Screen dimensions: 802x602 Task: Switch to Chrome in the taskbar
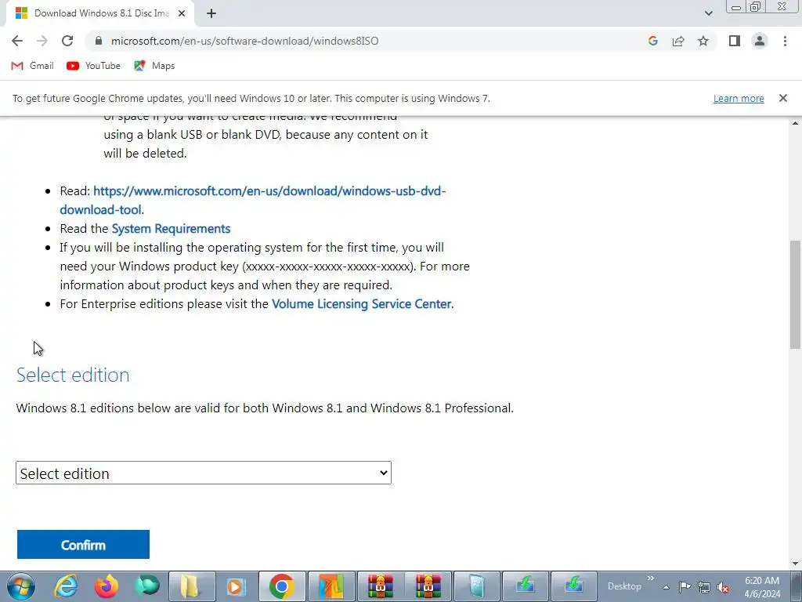pos(282,586)
